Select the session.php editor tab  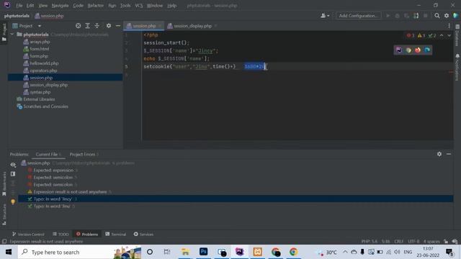click(x=144, y=26)
